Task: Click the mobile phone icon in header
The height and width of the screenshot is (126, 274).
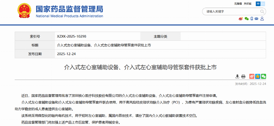Action: click(252, 19)
